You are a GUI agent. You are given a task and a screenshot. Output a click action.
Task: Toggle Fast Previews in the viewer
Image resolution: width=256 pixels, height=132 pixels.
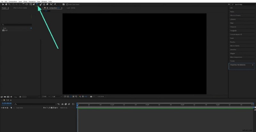(65, 96)
